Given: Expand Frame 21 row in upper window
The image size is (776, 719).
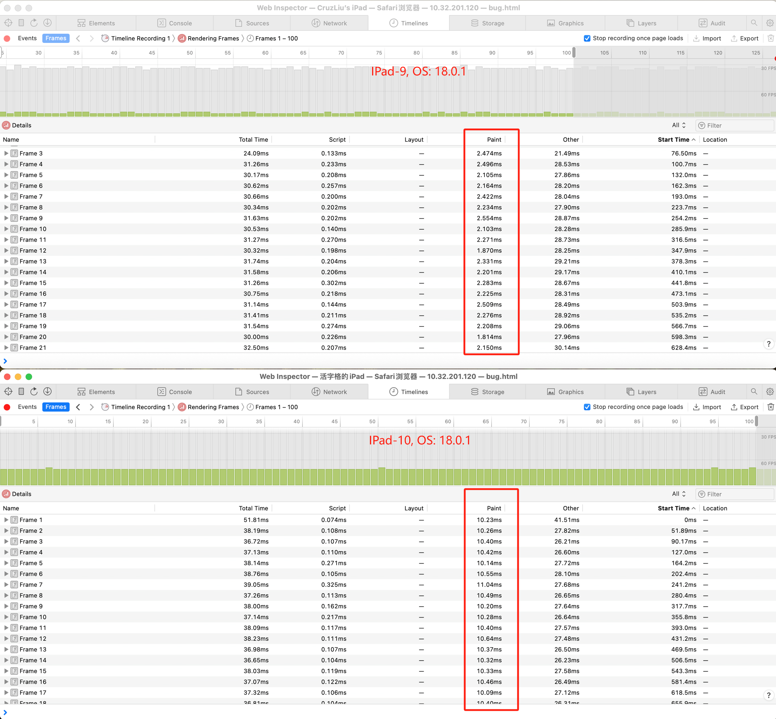Looking at the screenshot, I should click(6, 348).
